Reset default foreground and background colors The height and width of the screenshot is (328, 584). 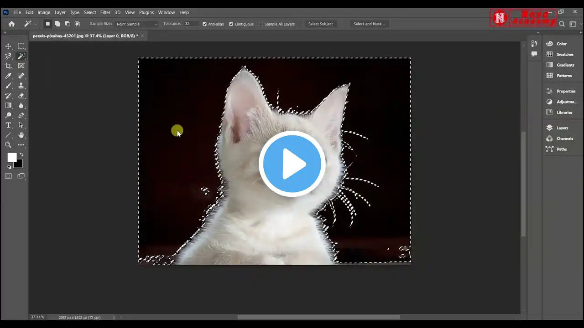click(x=9, y=167)
